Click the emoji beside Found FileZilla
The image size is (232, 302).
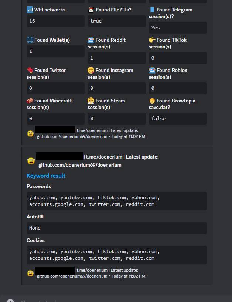91,10
